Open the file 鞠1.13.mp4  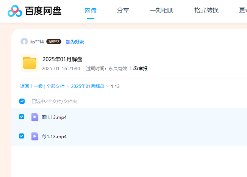tap(54, 117)
